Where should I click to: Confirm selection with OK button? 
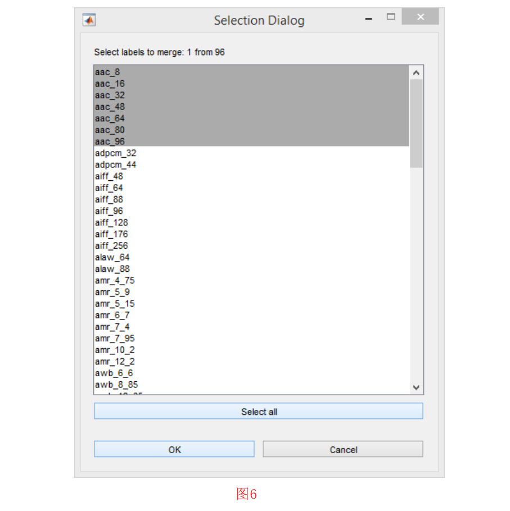click(174, 450)
